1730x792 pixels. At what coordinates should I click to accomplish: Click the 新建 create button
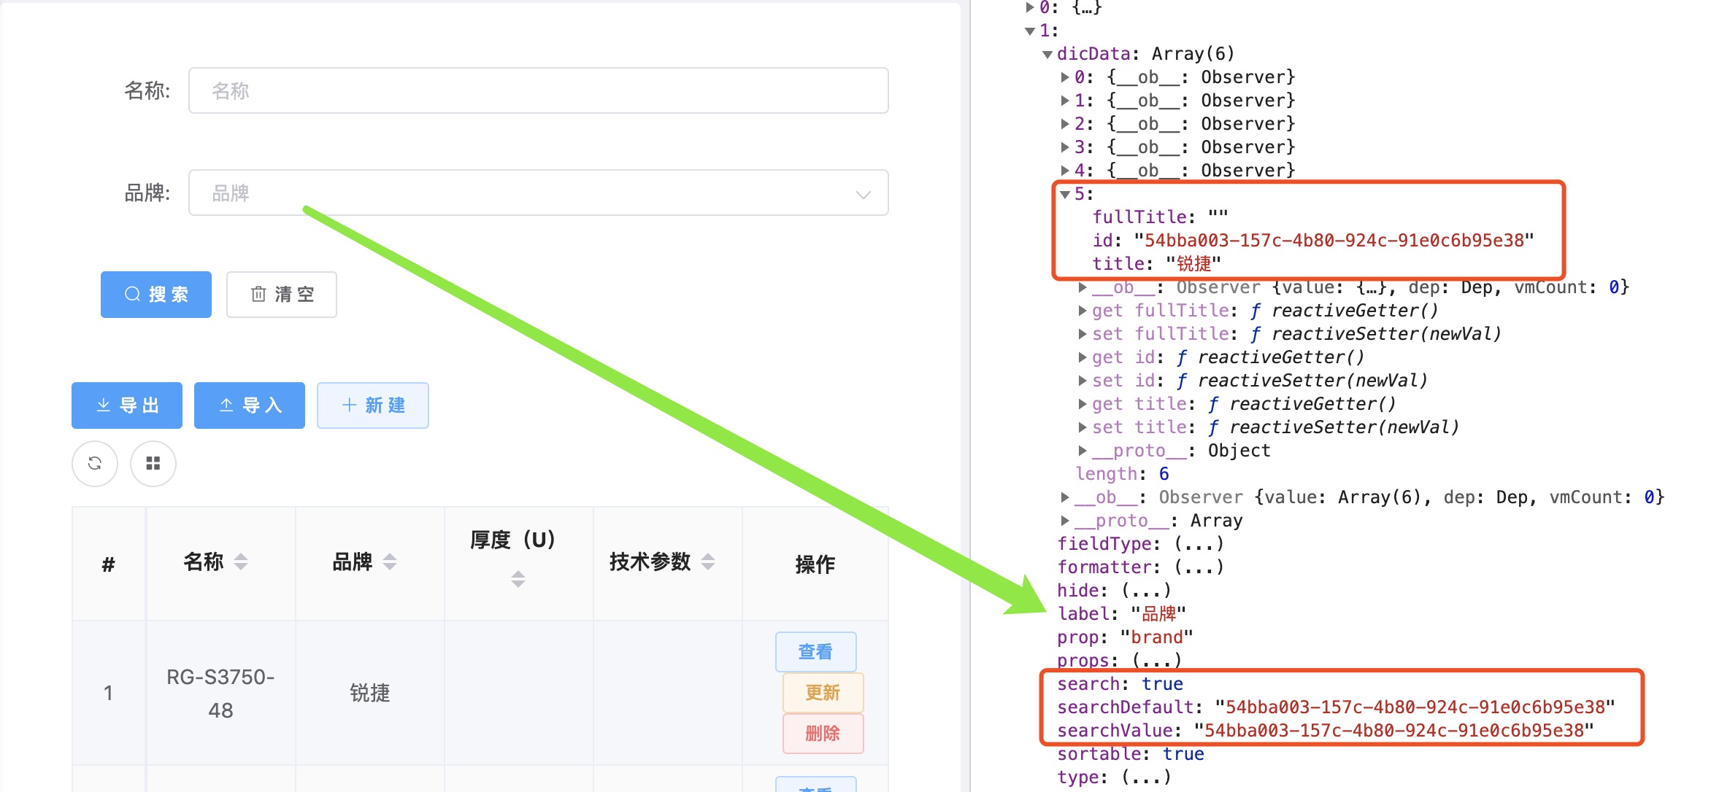[x=373, y=405]
